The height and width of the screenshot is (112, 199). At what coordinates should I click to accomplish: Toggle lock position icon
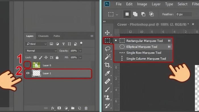pyautogui.click(x=46, y=57)
